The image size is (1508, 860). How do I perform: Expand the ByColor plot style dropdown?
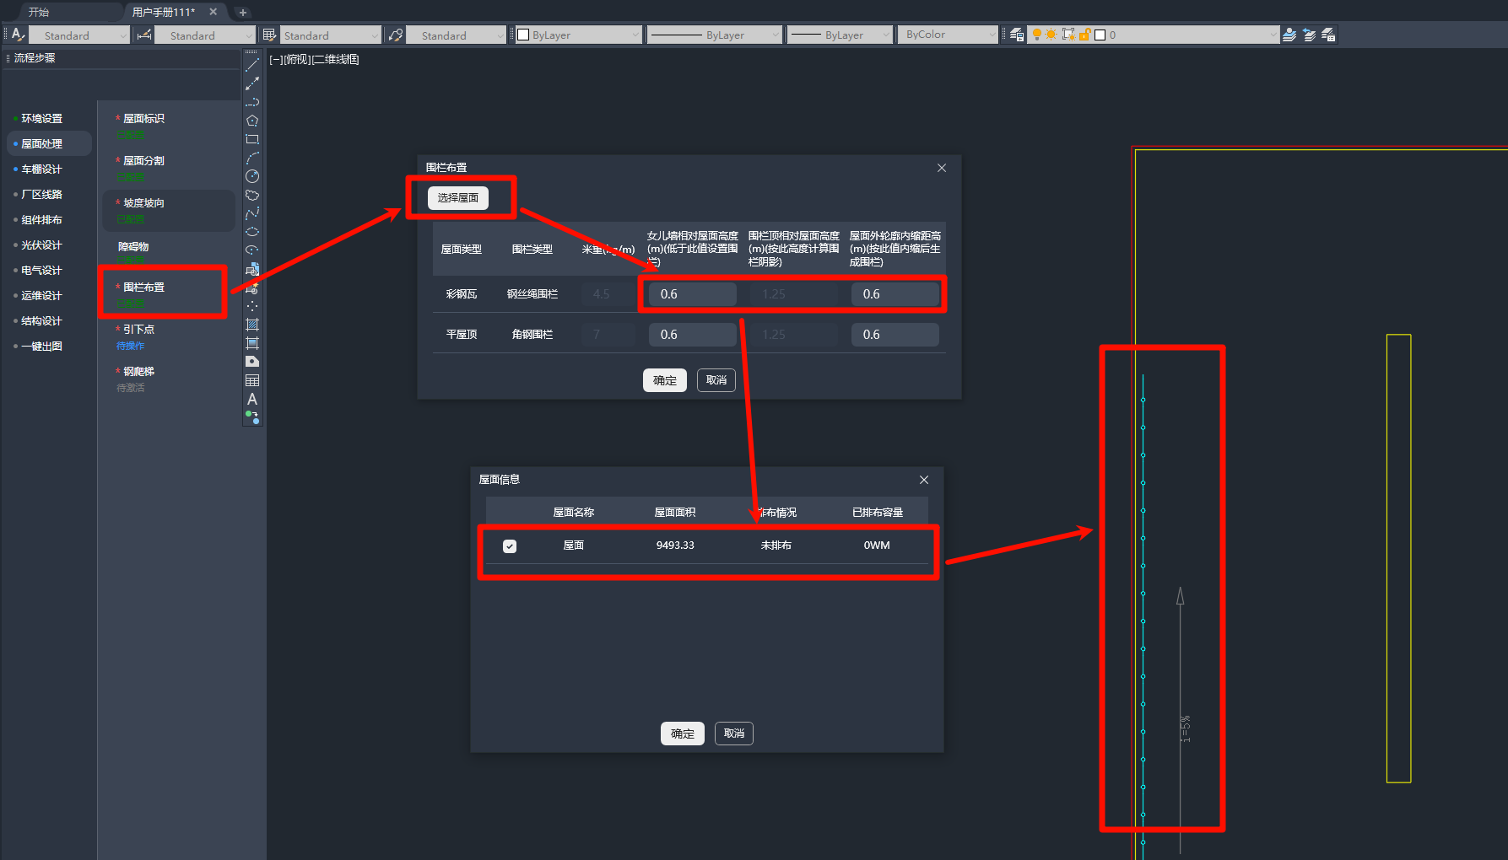[948, 35]
